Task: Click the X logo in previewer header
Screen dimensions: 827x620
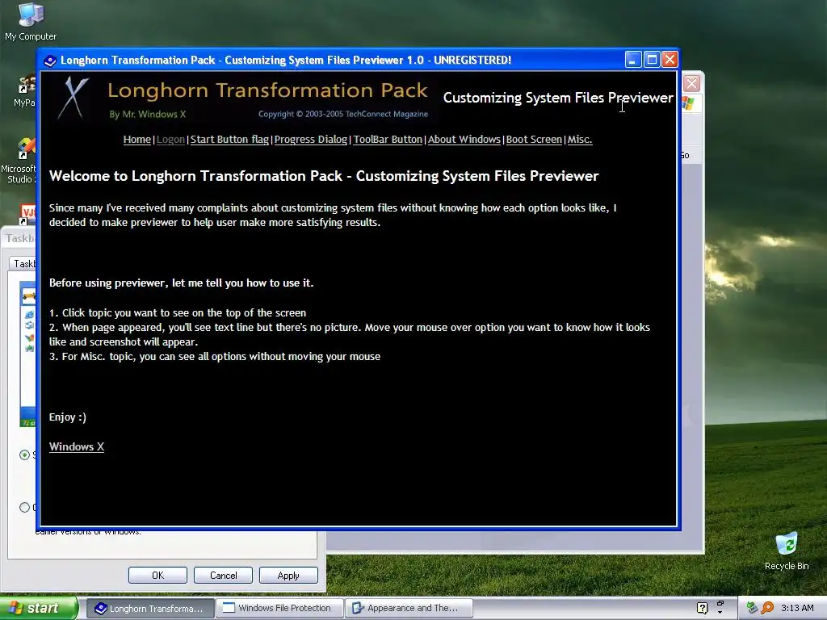Action: click(x=73, y=98)
